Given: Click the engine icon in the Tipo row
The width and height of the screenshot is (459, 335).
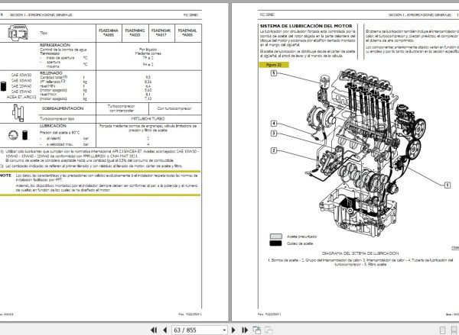Looking at the screenshot, I should [x=18, y=33].
